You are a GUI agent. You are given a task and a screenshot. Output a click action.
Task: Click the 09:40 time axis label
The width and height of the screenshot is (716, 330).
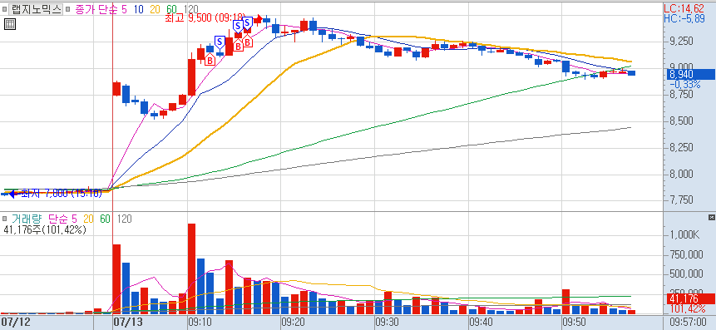pyautogui.click(x=481, y=323)
